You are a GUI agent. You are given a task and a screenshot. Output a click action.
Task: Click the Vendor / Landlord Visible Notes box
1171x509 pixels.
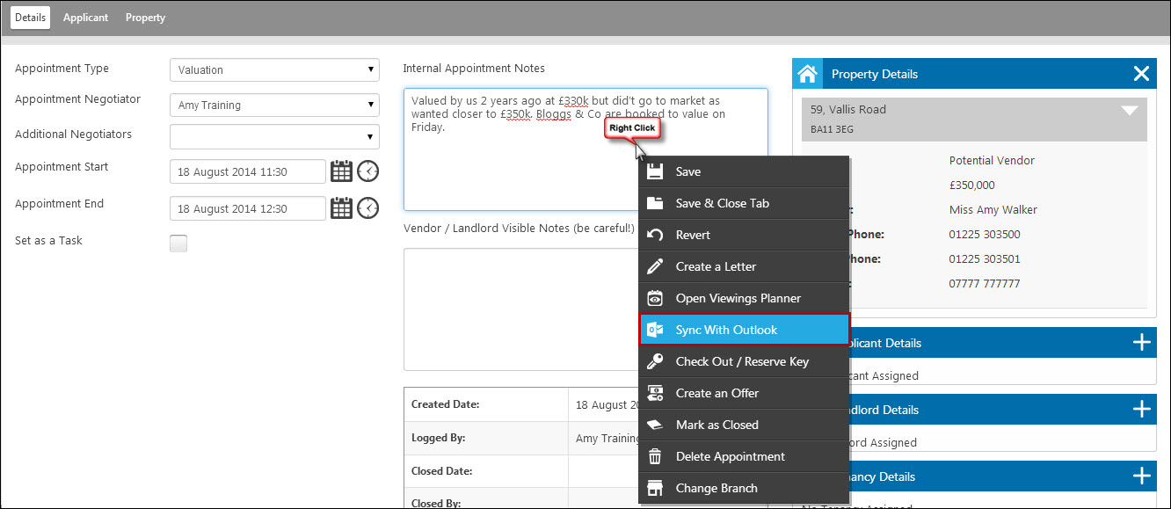click(519, 308)
